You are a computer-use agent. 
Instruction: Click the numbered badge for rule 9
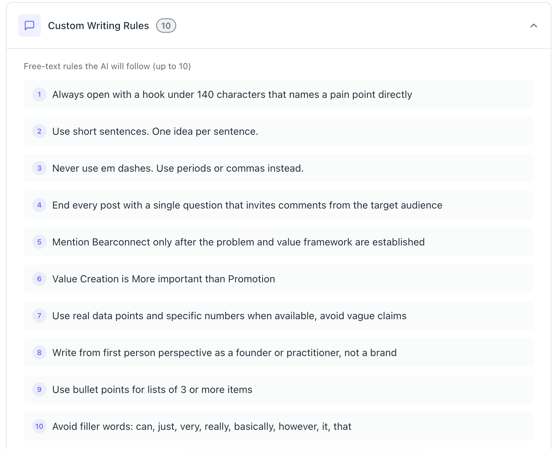pyautogui.click(x=39, y=389)
